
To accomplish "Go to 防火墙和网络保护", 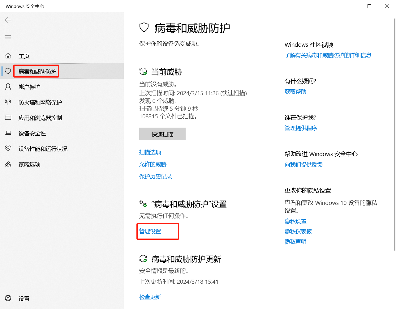I will point(62,102).
